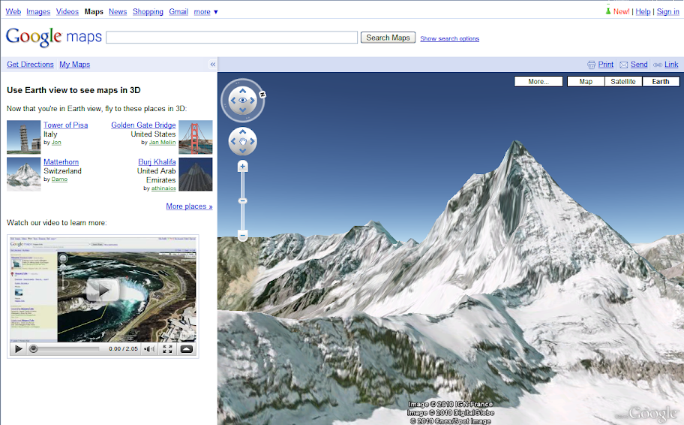Open Videos in the top navigation
This screenshot has height=425, width=684.
point(67,12)
